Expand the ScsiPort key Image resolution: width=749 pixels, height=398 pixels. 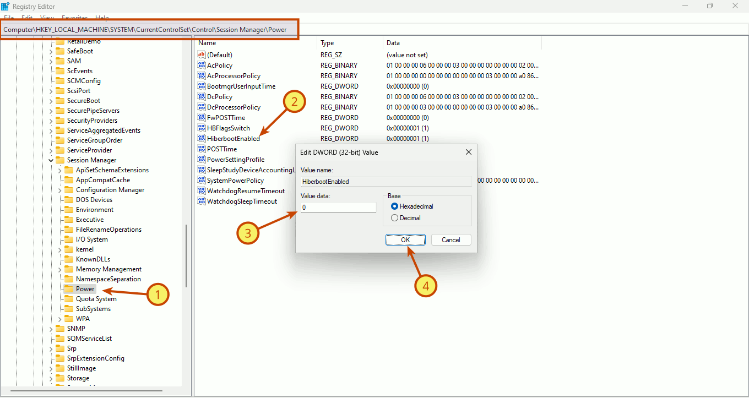[51, 91]
